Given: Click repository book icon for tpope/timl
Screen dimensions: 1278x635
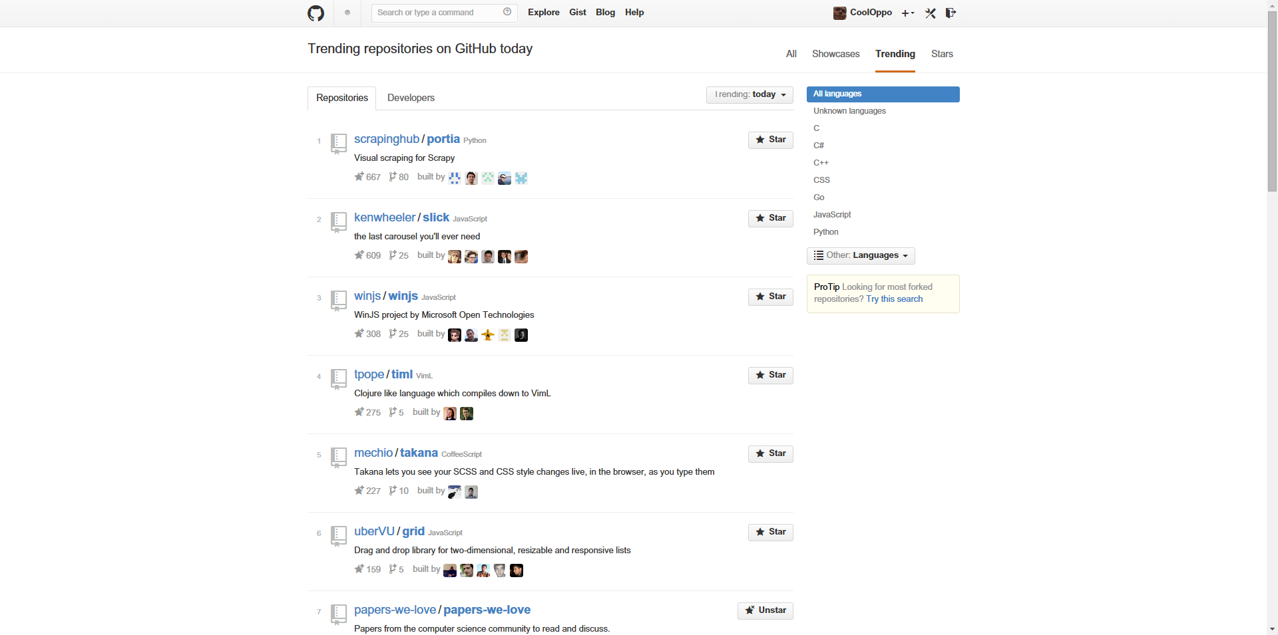Looking at the screenshot, I should tap(339, 378).
